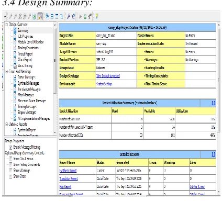Image resolution: width=222 pixels, height=201 pixels.
Task: Collapse the Errors and Warnings tree node
Action: point(7,71)
